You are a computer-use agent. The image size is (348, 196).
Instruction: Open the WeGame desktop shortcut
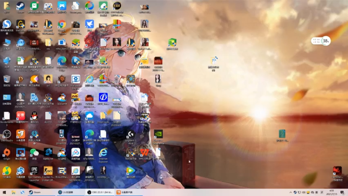click(x=20, y=26)
